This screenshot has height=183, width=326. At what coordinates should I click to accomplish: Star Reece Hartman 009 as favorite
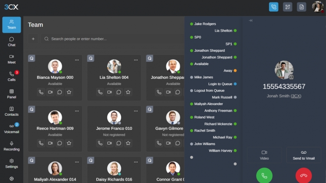[69, 143]
